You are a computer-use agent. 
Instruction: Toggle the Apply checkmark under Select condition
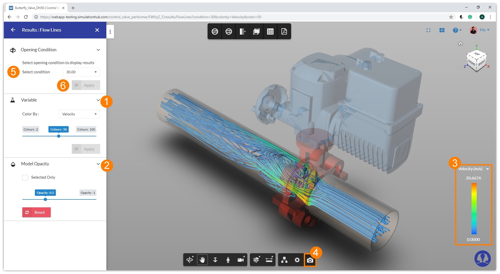coord(77,85)
